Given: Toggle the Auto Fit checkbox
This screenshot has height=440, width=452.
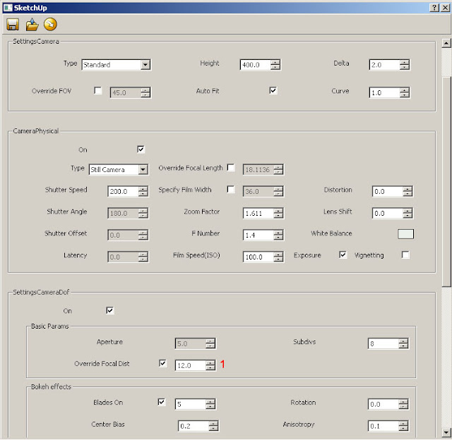Looking at the screenshot, I should (x=273, y=91).
